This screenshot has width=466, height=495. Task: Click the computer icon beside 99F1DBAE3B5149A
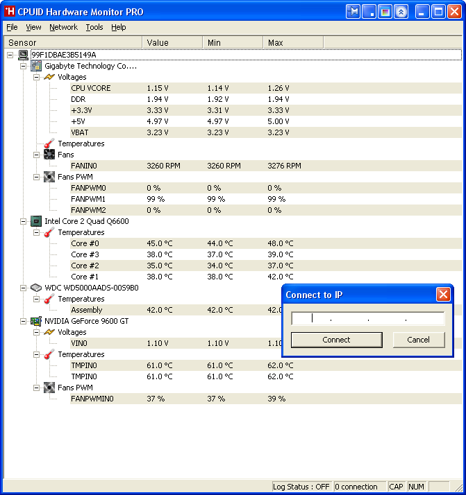23,55
